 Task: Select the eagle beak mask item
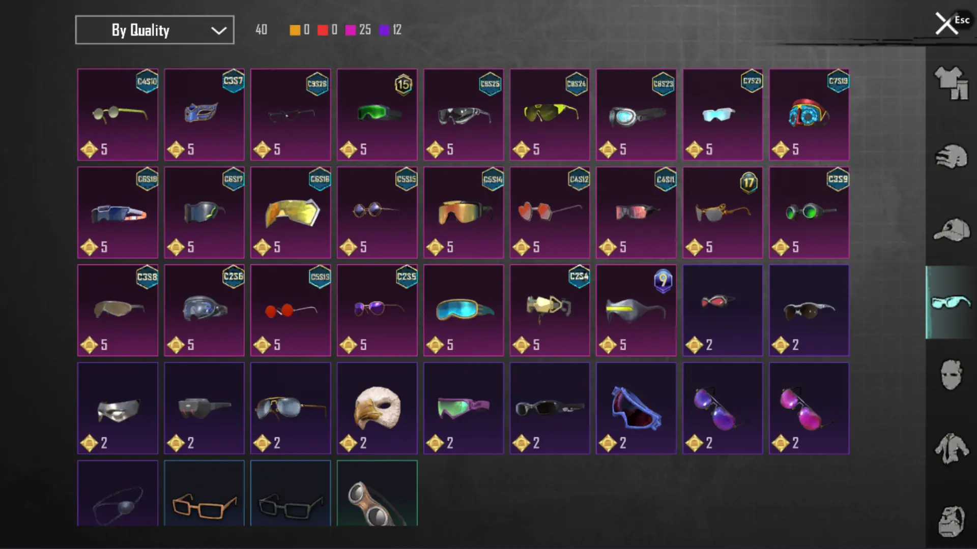click(x=377, y=408)
